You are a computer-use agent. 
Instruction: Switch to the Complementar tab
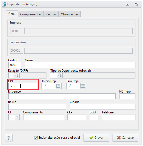(x=31, y=14)
